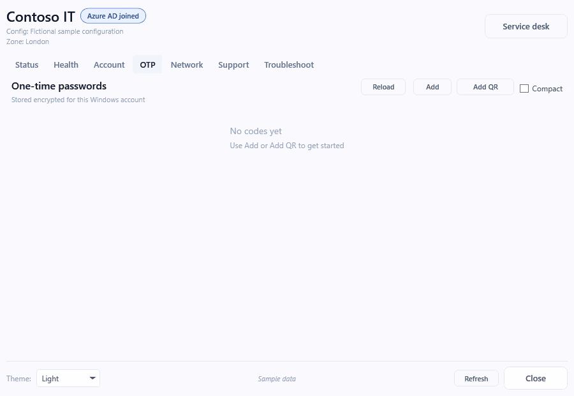Reload the one-time passwords list
The height and width of the screenshot is (396, 574).
click(383, 87)
